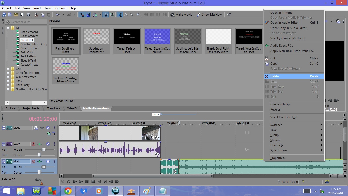Expand the 32-bit floating point folder

pyautogui.click(x=8, y=73)
